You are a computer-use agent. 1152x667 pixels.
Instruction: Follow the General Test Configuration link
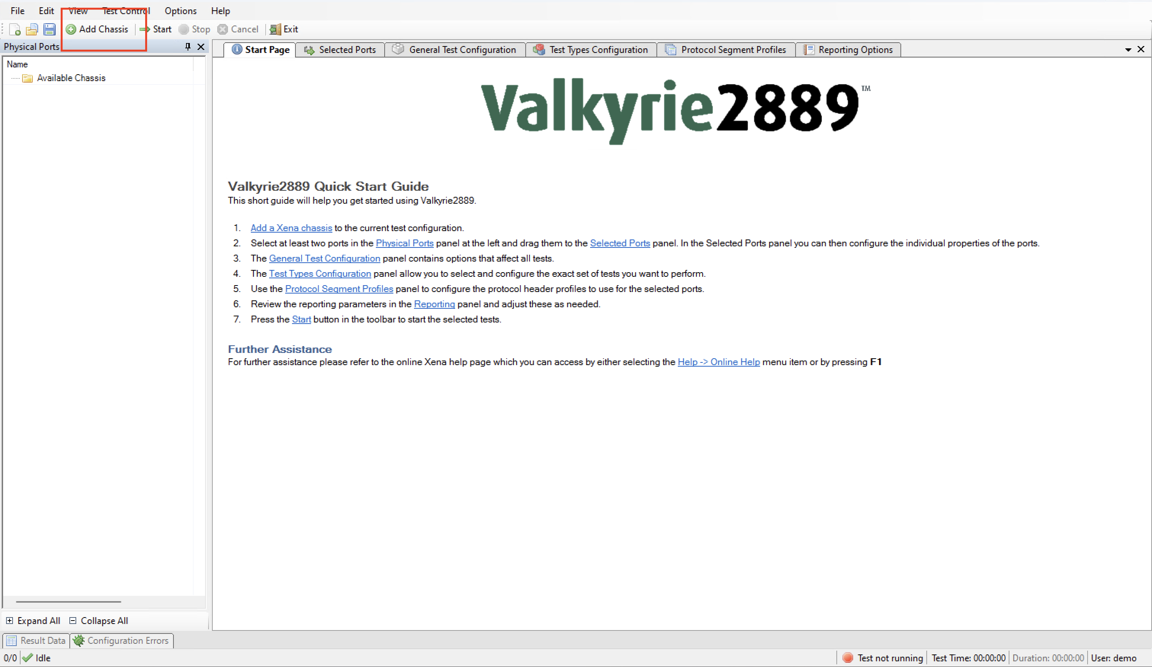click(x=324, y=259)
